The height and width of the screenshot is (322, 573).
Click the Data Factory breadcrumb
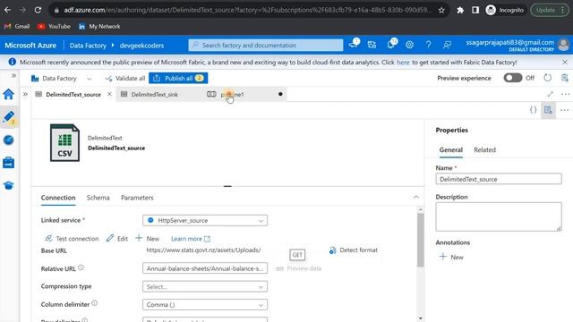(x=88, y=46)
